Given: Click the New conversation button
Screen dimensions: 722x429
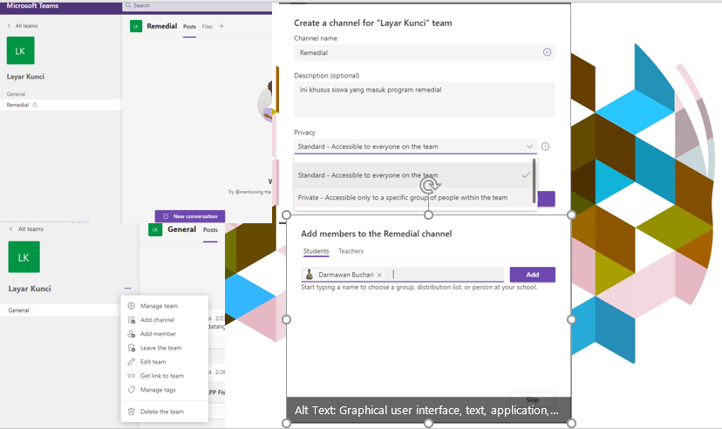Looking at the screenshot, I should (190, 216).
